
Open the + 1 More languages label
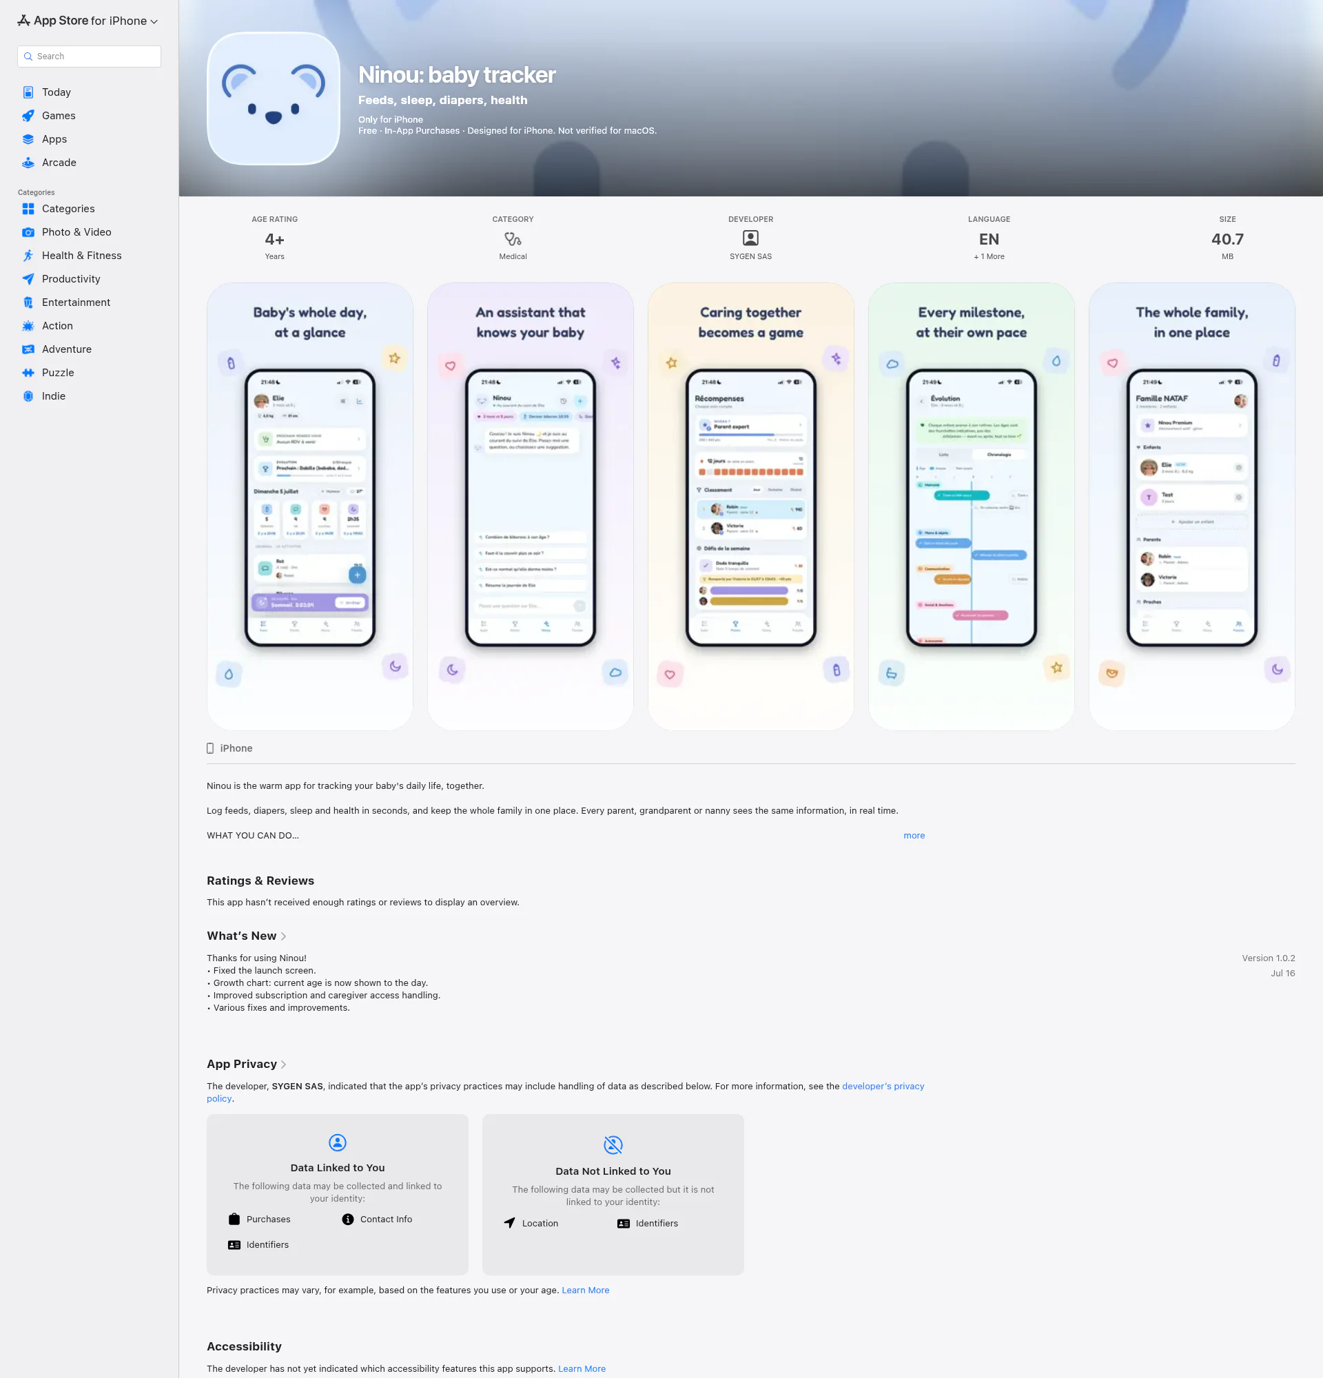(989, 256)
